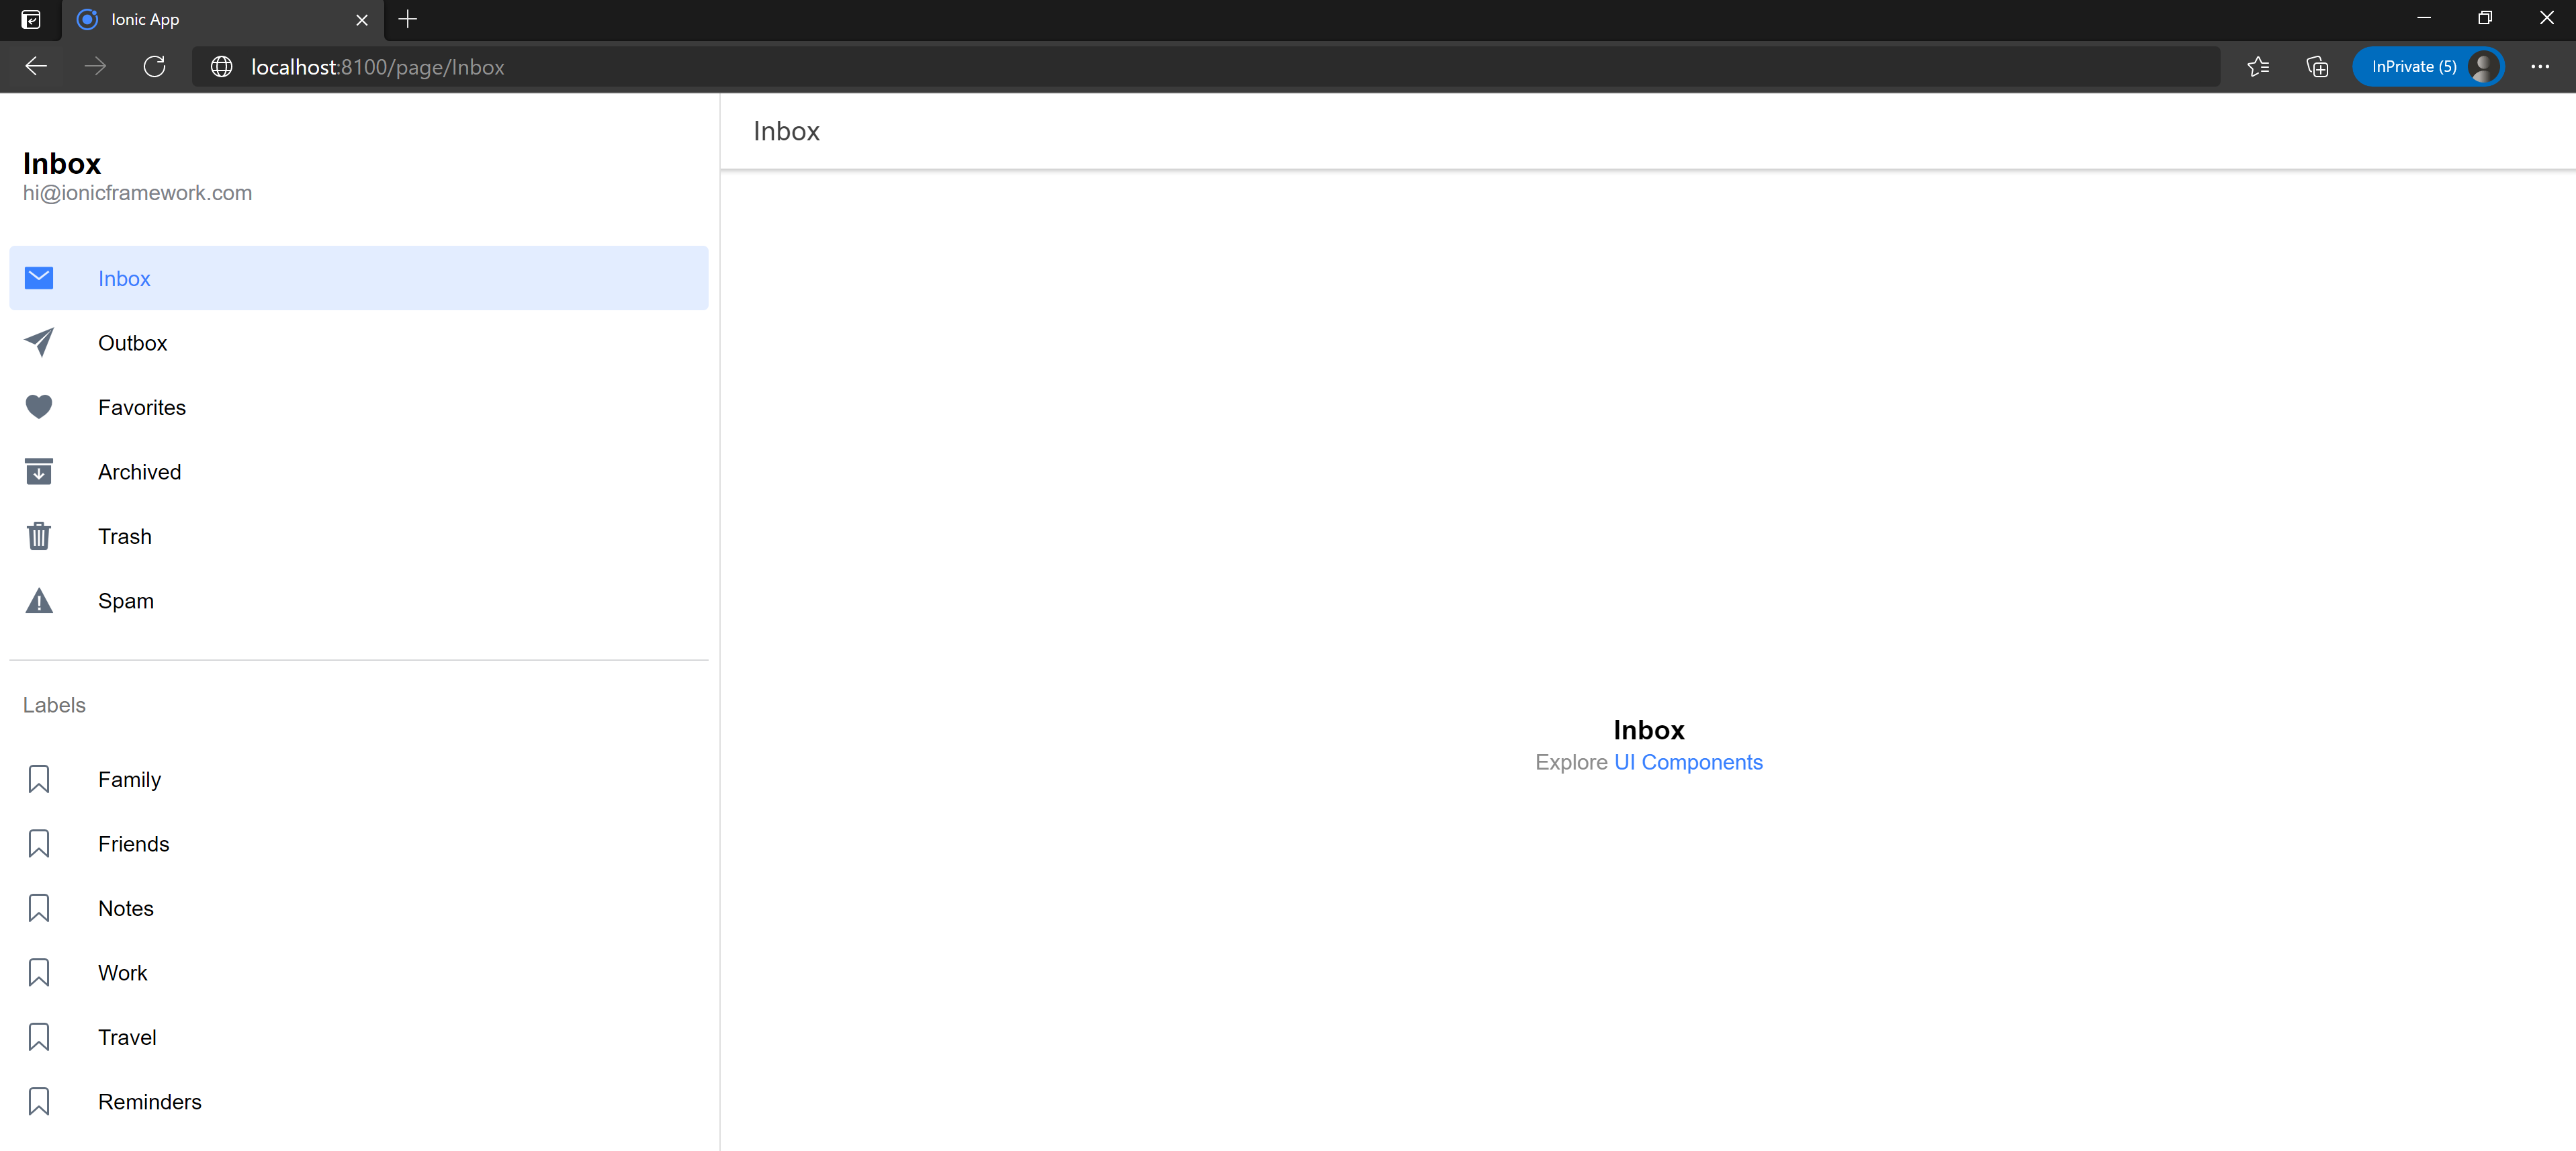This screenshot has width=2576, height=1151.
Task: Open the browser favorites star icon
Action: (2258, 67)
